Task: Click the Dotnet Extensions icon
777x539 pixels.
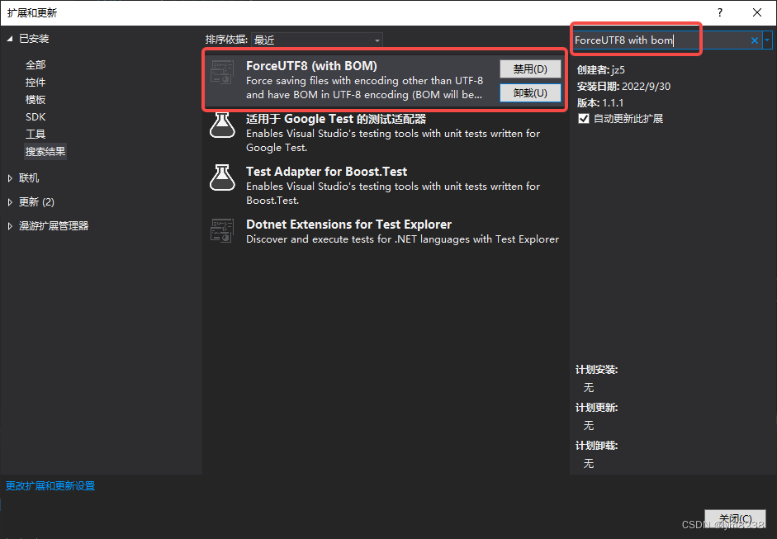Action: click(x=221, y=230)
